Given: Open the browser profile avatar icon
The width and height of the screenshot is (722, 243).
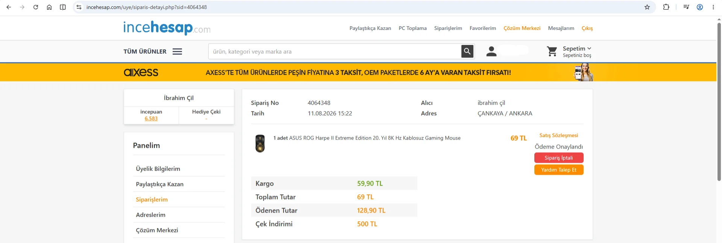Looking at the screenshot, I should pos(700,7).
